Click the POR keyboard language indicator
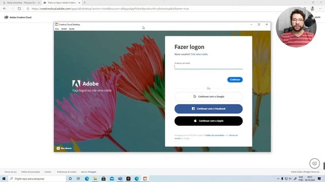This screenshot has width=325, height=182. pyautogui.click(x=301, y=178)
